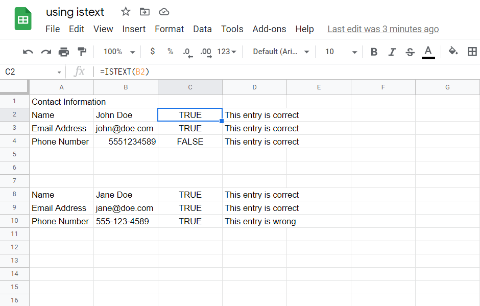The width and height of the screenshot is (480, 306).
Task: Select the 'jane@doe.com' cell
Action: [126, 208]
